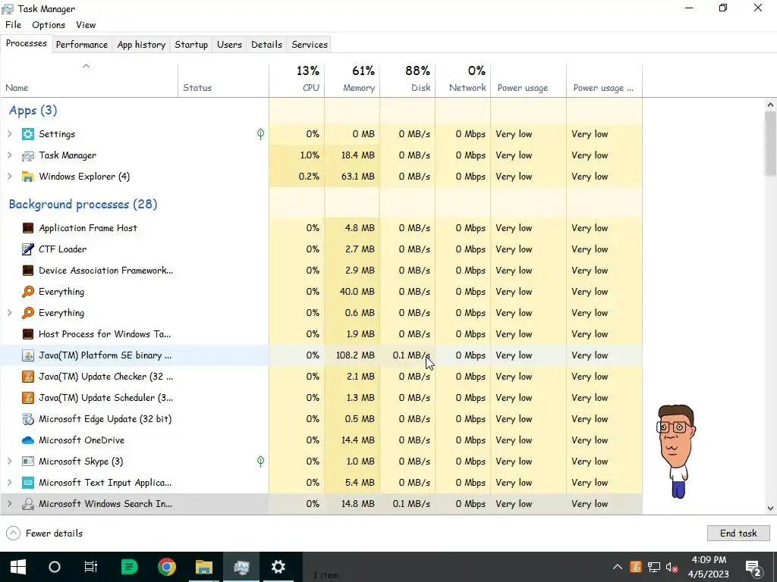Viewport: 777px width, 582px height.
Task: Click the Java Update Scheduler icon
Action: click(28, 398)
